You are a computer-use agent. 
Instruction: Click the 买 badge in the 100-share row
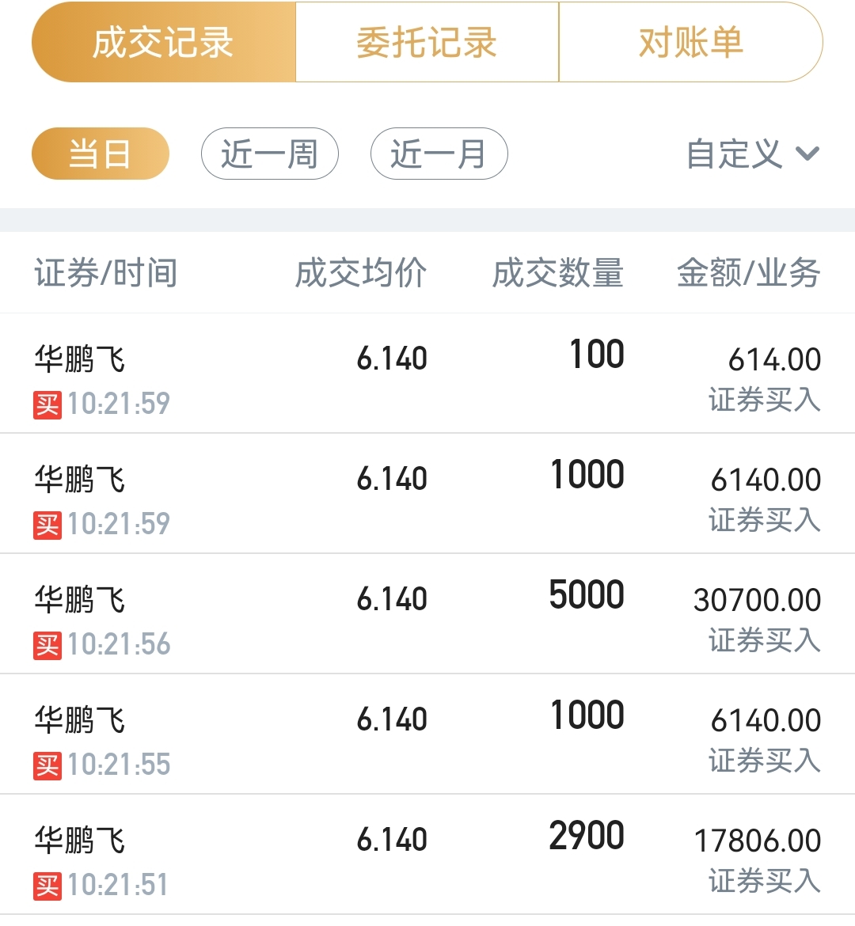click(x=47, y=405)
